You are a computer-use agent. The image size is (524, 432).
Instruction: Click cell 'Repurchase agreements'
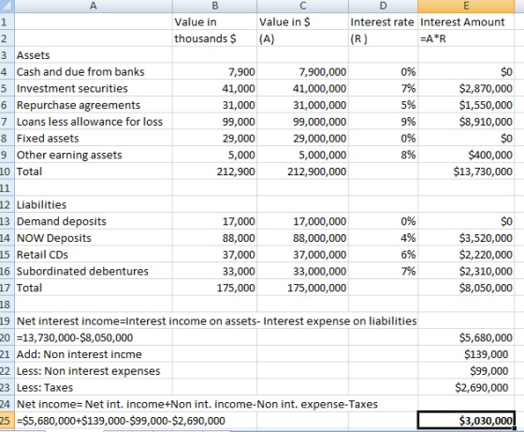pos(94,105)
